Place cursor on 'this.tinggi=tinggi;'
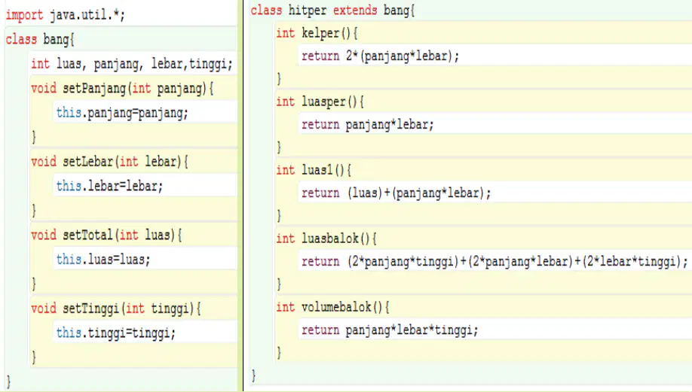The image size is (692, 392). pos(116,333)
